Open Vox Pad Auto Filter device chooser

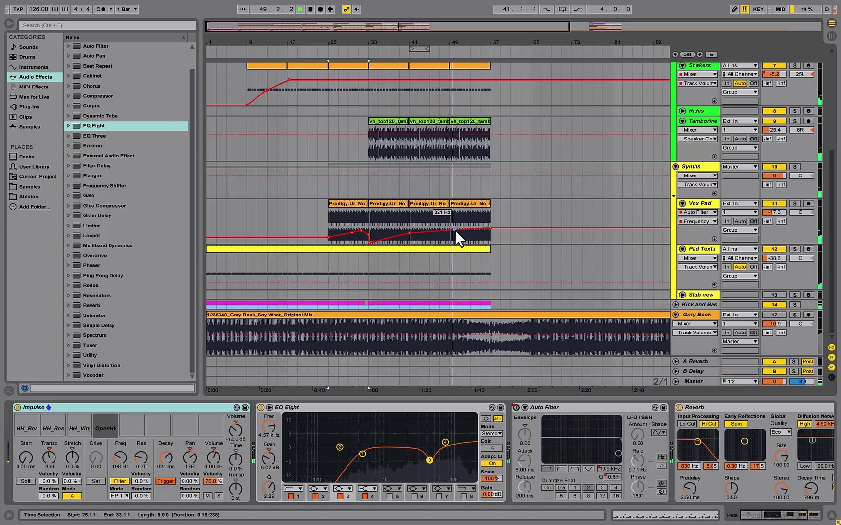click(698, 212)
